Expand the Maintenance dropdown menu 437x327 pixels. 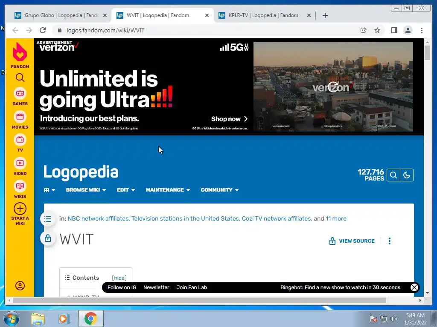[x=168, y=190]
